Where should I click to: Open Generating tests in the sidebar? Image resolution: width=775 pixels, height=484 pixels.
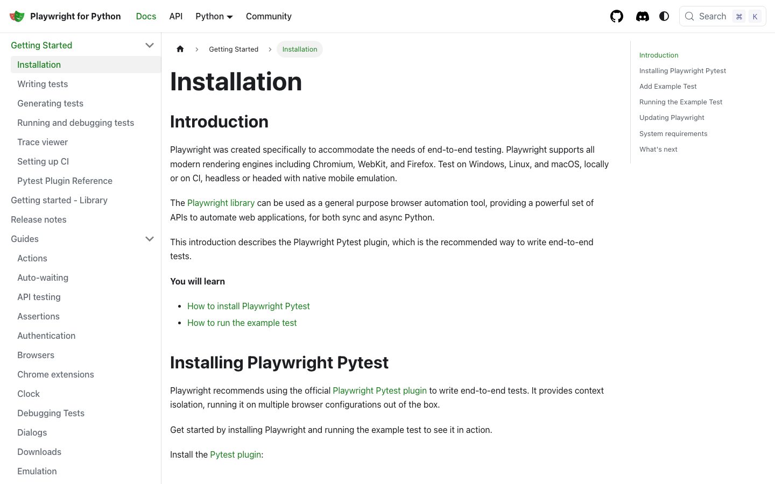[86, 103]
